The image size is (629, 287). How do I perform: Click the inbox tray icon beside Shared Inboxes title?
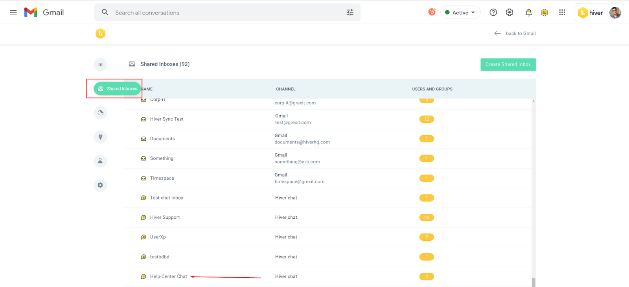tap(132, 64)
